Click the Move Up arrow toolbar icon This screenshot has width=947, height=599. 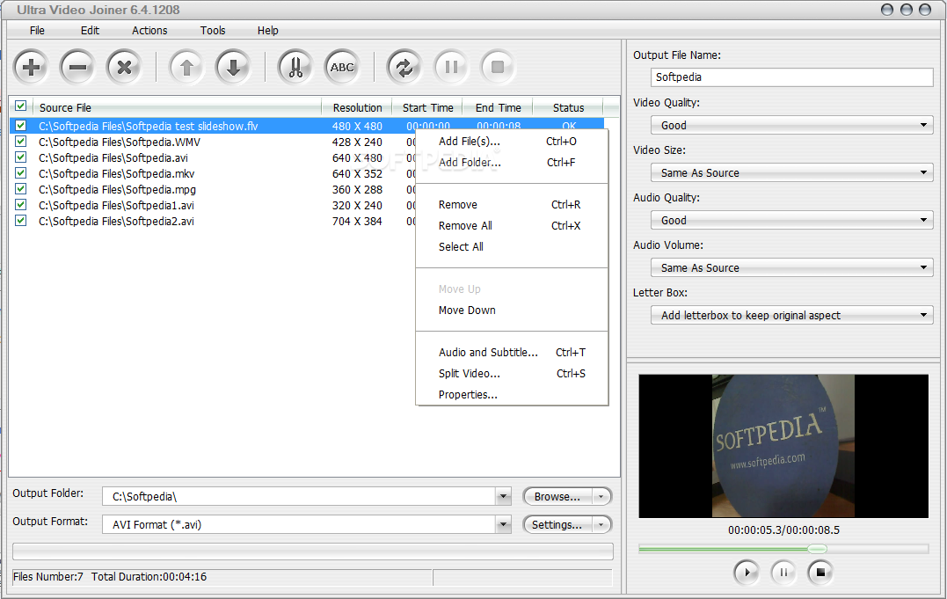tap(186, 67)
